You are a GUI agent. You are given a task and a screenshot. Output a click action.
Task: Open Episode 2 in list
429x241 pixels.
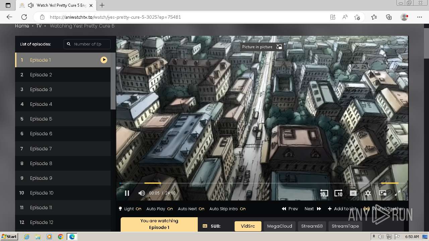tap(63, 75)
